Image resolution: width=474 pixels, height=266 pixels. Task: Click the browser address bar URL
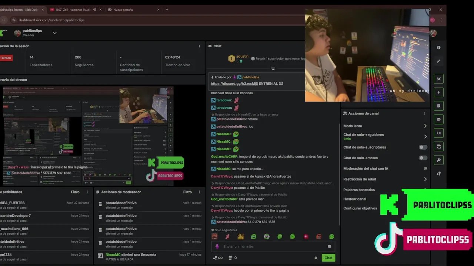[51, 20]
